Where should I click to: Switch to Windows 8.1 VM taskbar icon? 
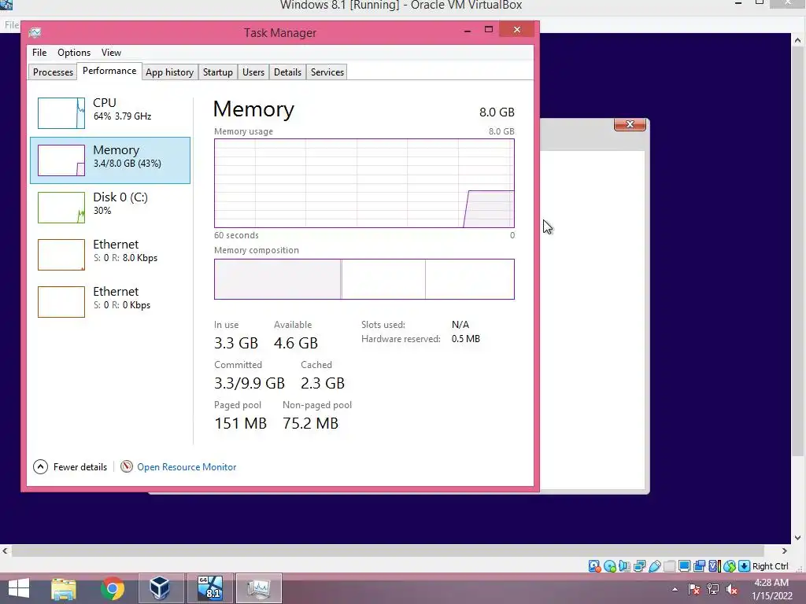(x=210, y=588)
